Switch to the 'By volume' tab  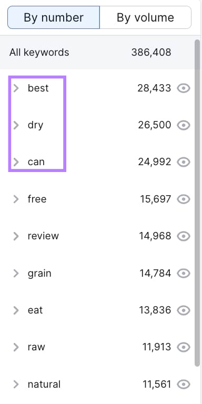(x=145, y=17)
